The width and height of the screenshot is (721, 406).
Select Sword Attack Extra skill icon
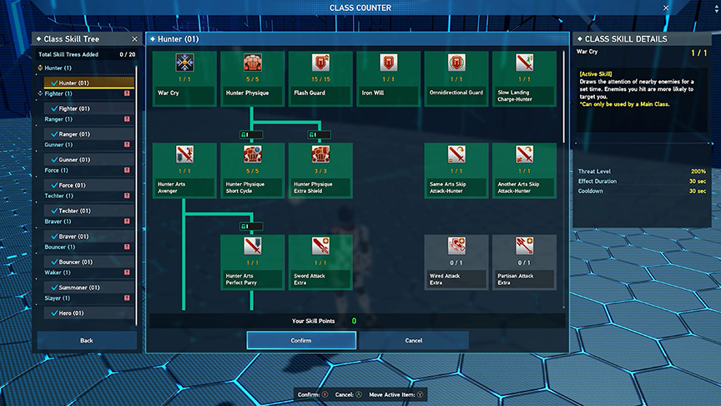pos(321,246)
